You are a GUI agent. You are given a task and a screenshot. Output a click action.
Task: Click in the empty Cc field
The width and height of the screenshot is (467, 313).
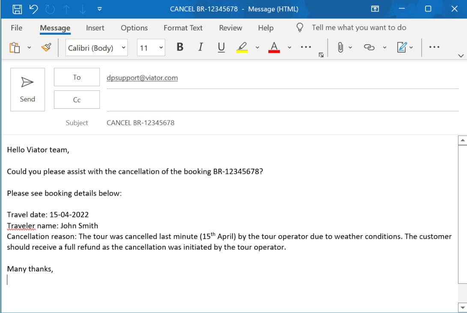pyautogui.click(x=283, y=100)
